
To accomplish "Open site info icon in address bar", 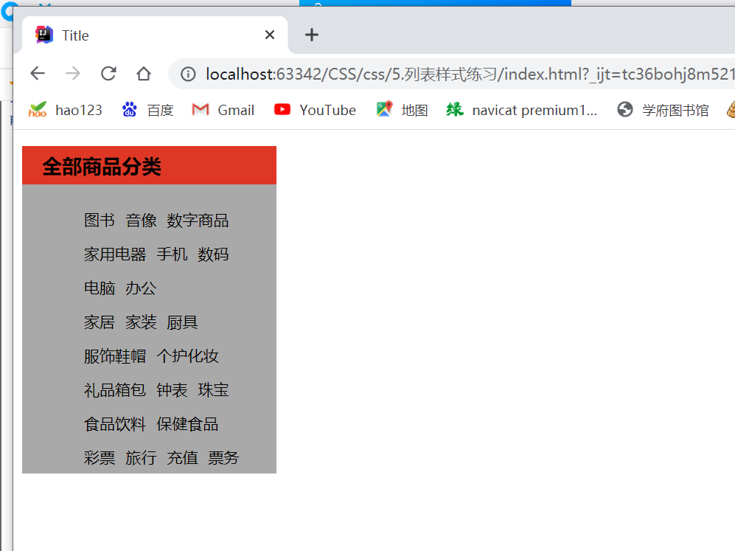I will point(188,74).
